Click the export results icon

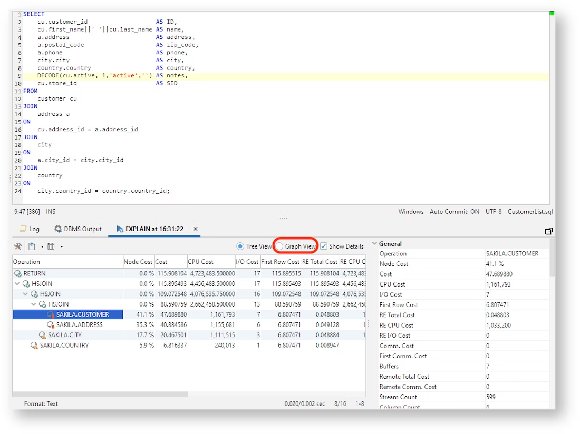coord(32,246)
